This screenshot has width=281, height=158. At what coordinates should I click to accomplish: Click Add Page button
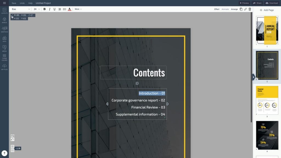[267, 10]
